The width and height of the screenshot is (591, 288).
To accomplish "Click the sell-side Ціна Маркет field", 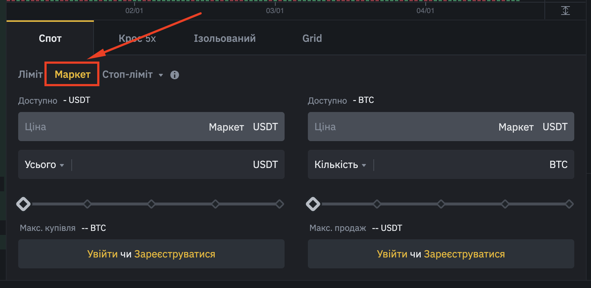I will pos(441,127).
